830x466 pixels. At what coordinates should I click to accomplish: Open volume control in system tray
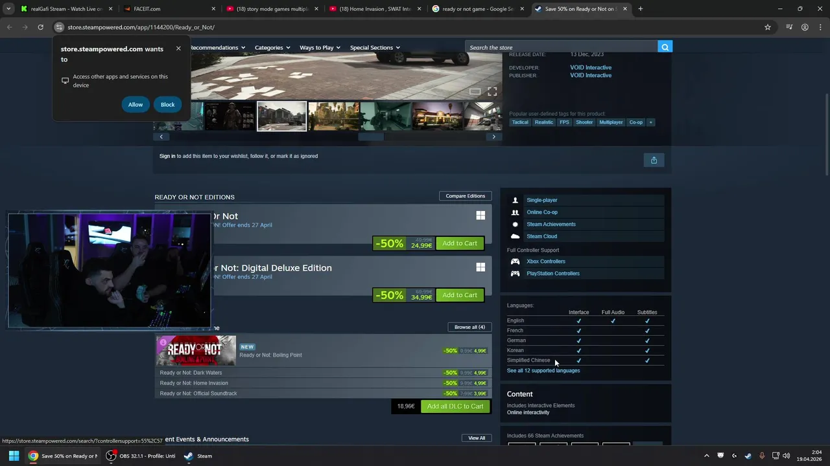click(787, 456)
